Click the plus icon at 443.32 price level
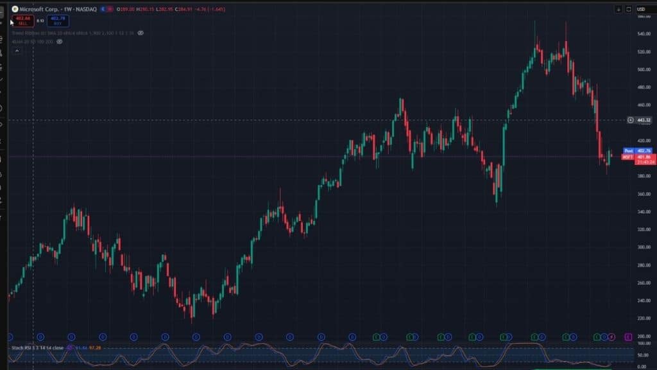The height and width of the screenshot is (370, 657). [x=631, y=120]
